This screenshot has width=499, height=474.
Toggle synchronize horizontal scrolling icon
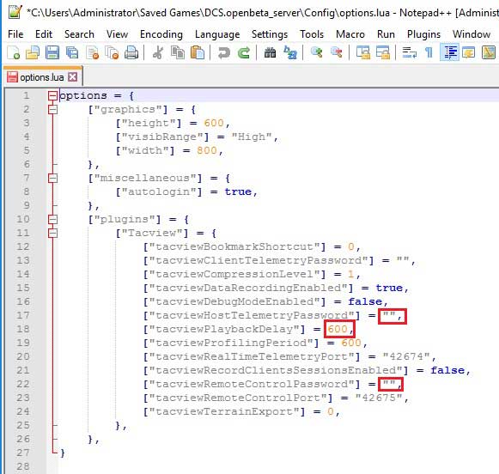click(x=383, y=52)
